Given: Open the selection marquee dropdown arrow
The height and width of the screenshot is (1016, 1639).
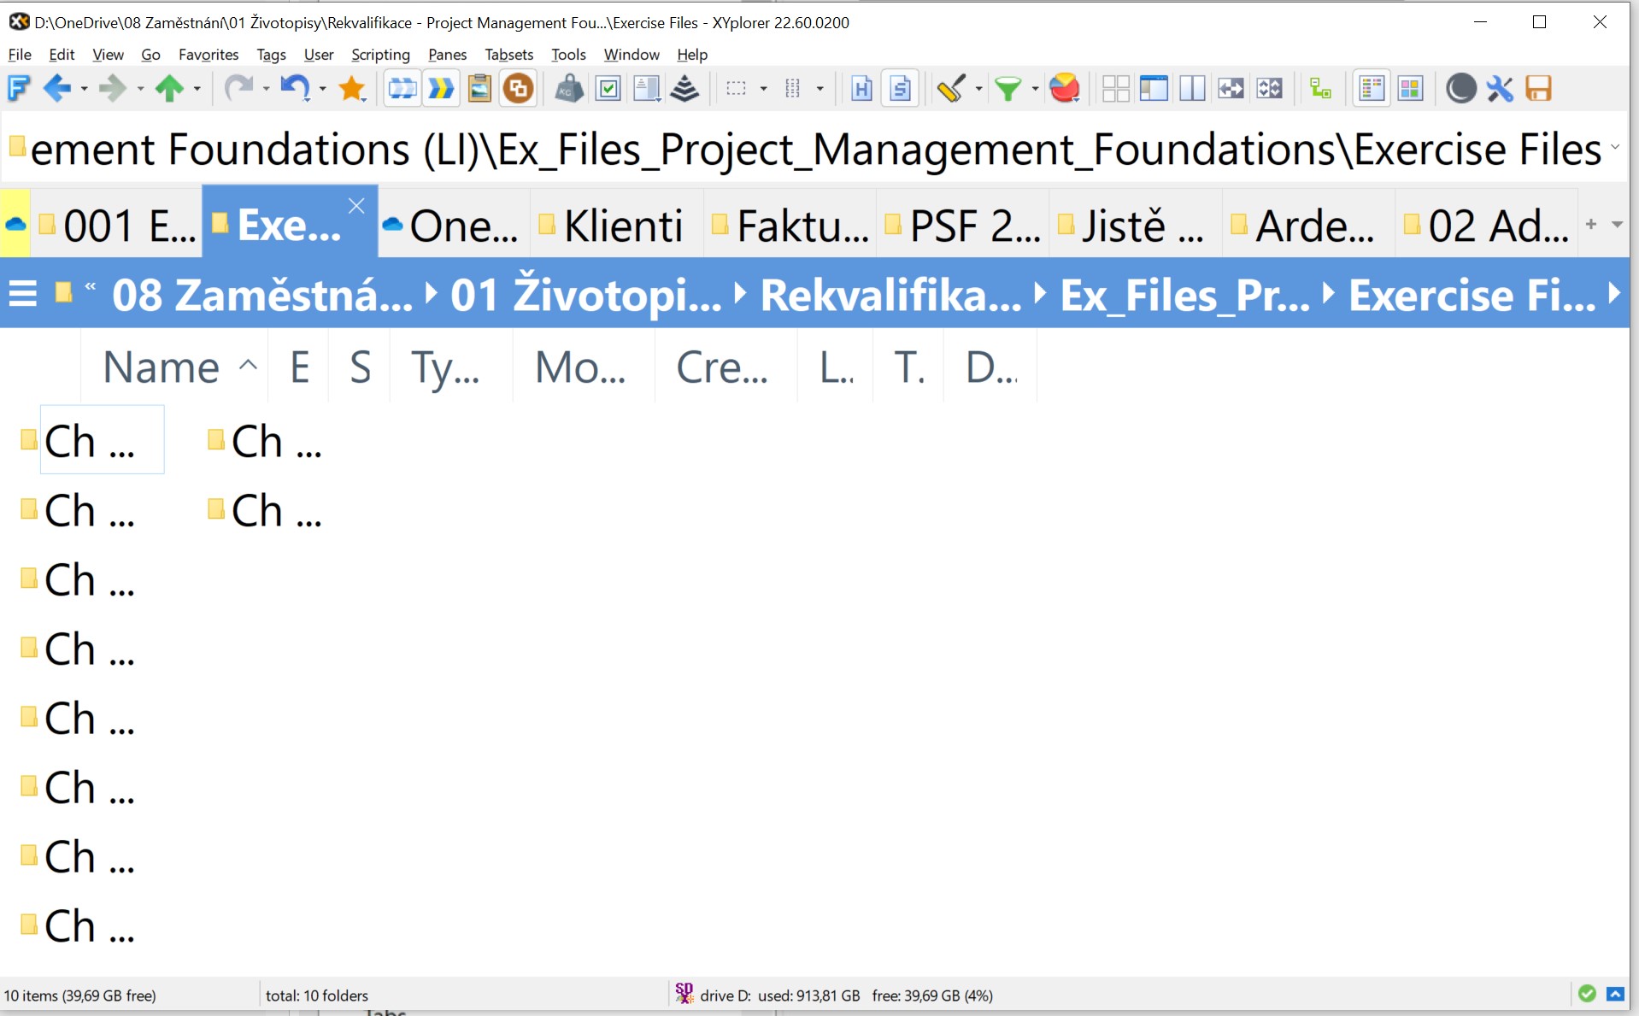Looking at the screenshot, I should click(763, 90).
